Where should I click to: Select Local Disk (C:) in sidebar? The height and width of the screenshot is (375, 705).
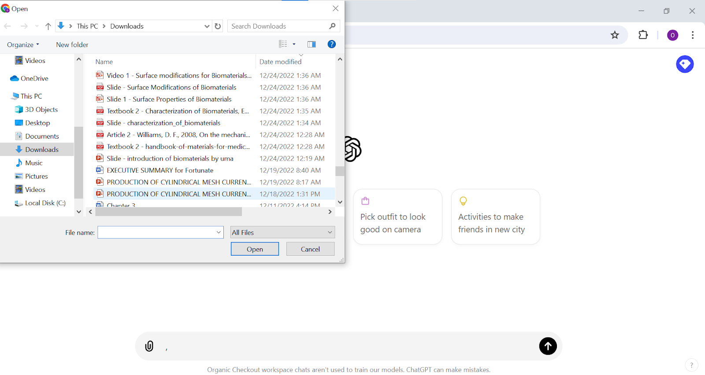coord(41,203)
